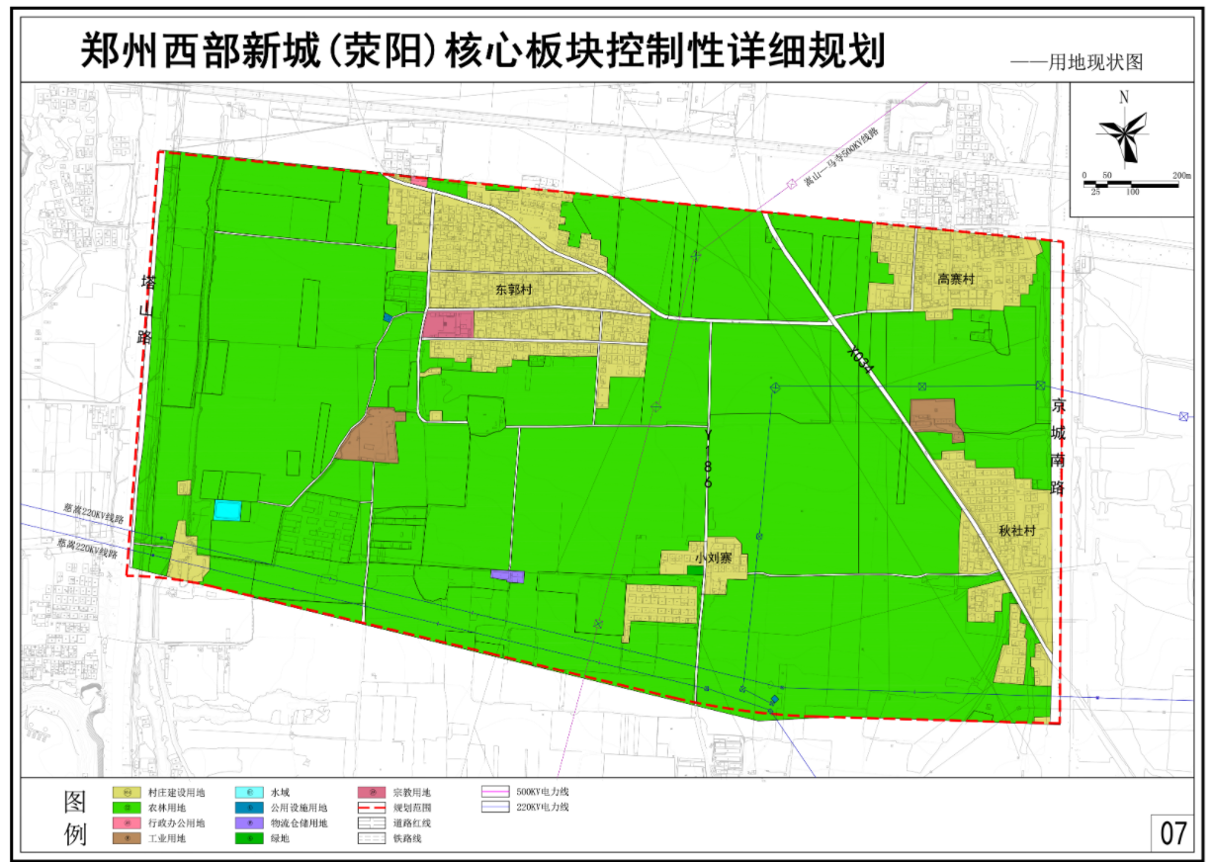
Task: Select the 水域 cyan legend swatch
Action: pyautogui.click(x=247, y=792)
